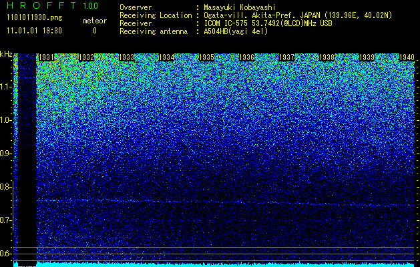Click the filename 1101011930.png
The width and height of the screenshot is (420, 267).
click(x=35, y=18)
